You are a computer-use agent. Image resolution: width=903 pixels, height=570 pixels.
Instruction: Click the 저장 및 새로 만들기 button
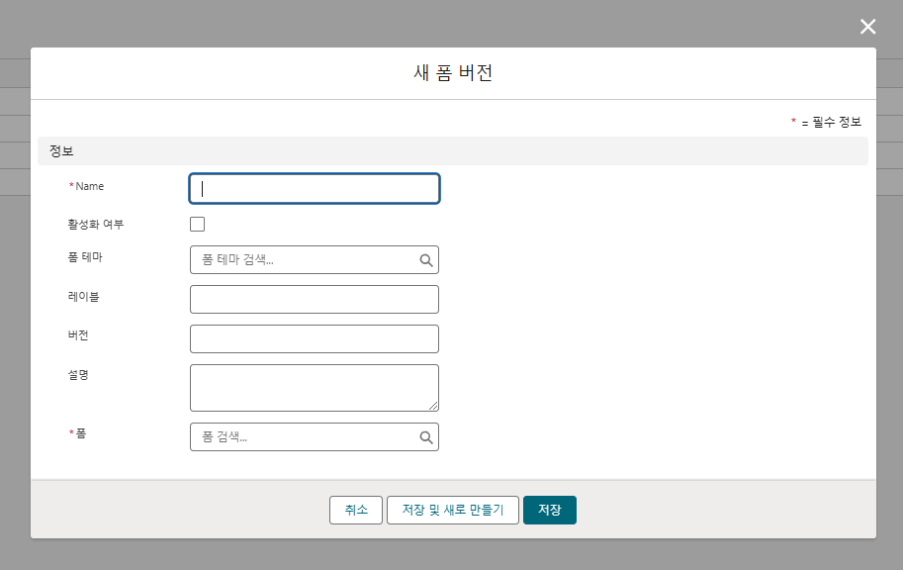[x=452, y=510]
